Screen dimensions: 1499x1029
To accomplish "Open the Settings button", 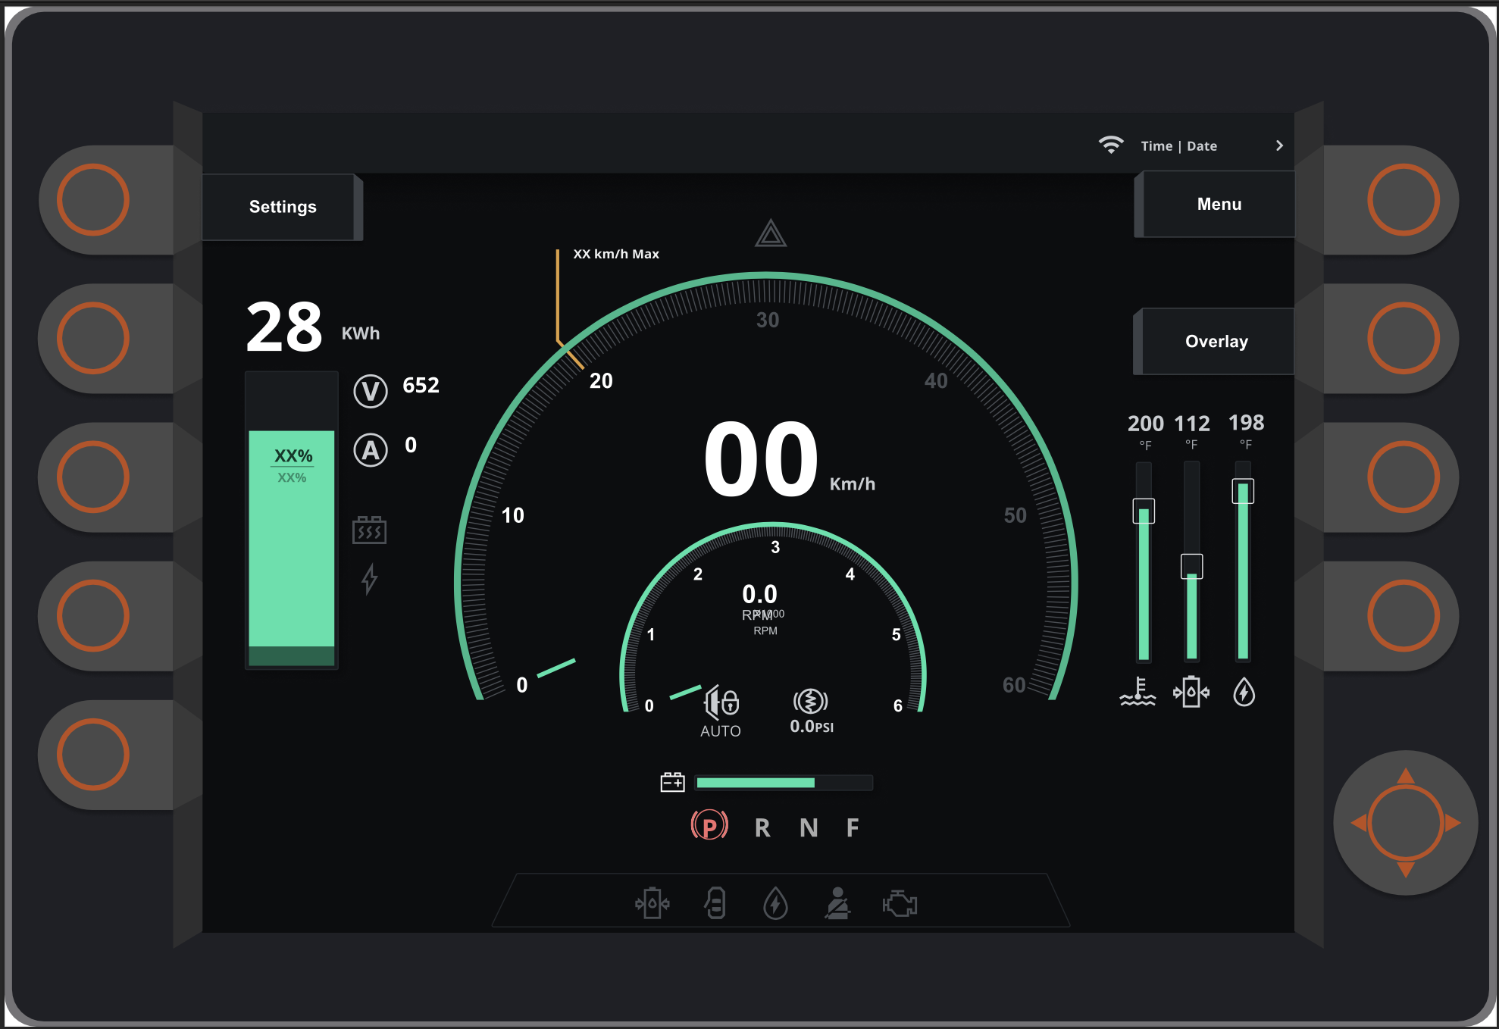I will pos(282,207).
